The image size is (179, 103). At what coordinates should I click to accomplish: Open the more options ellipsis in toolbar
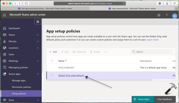pos(106,52)
